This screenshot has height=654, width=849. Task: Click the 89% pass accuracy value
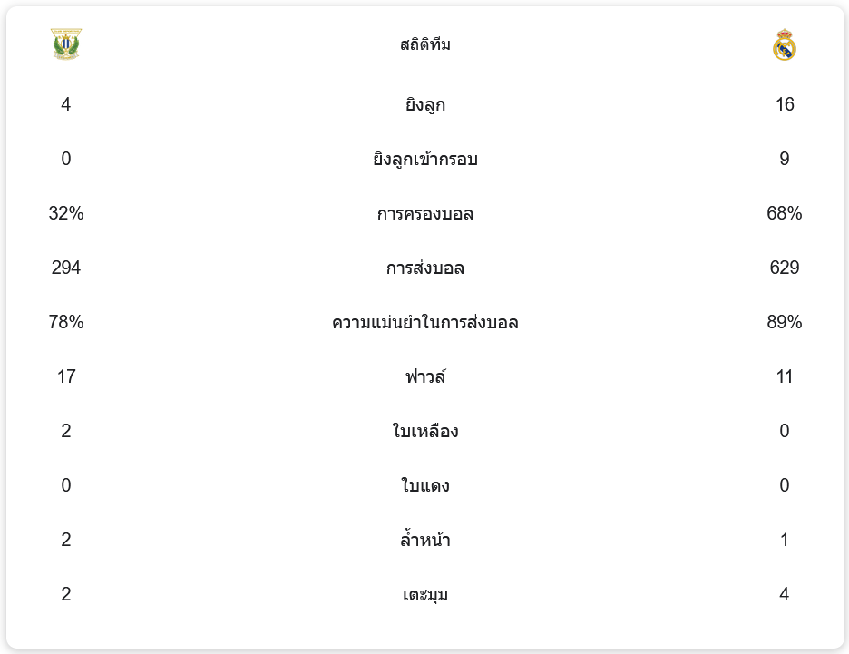coord(785,322)
